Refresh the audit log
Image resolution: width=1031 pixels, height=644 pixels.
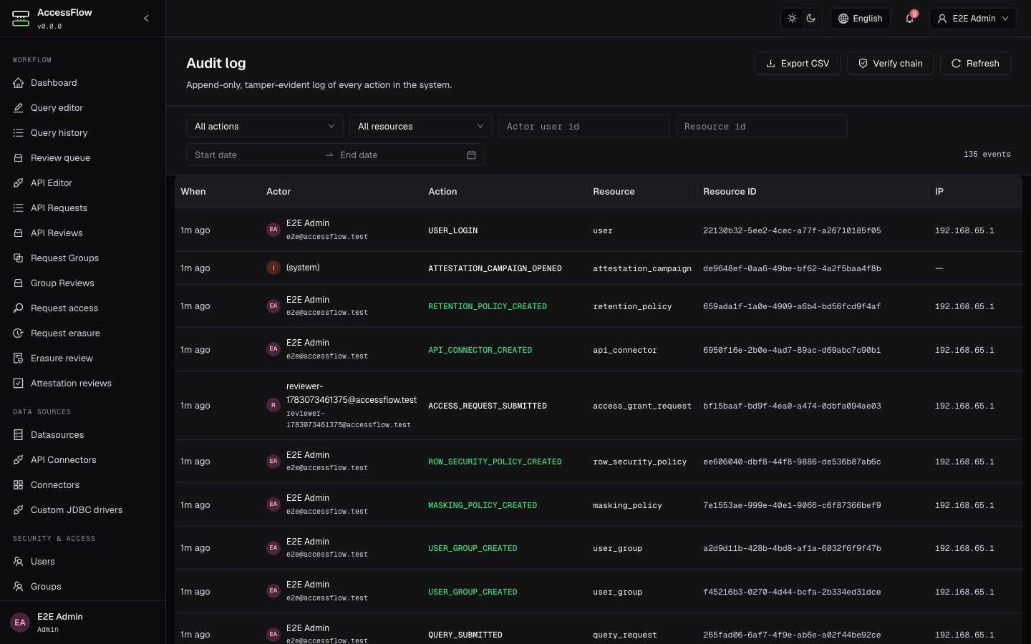[x=975, y=63]
